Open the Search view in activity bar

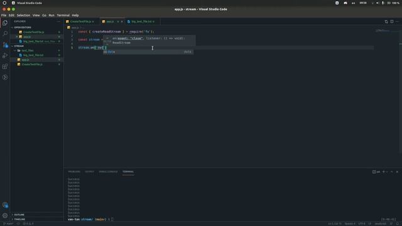(5, 33)
